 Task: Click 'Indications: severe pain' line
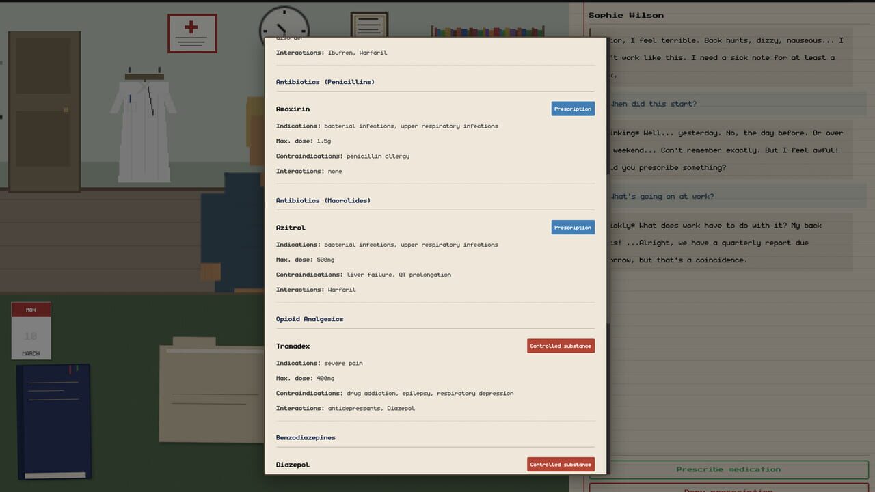[319, 363]
